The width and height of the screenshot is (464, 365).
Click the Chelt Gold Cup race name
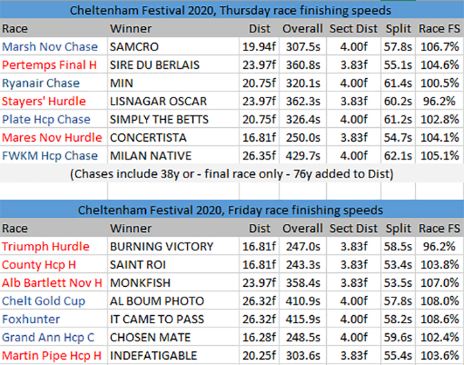tap(45, 301)
